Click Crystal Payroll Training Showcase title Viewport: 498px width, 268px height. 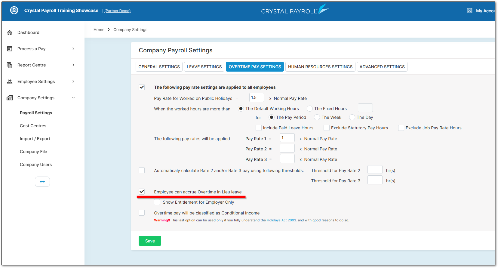point(61,11)
